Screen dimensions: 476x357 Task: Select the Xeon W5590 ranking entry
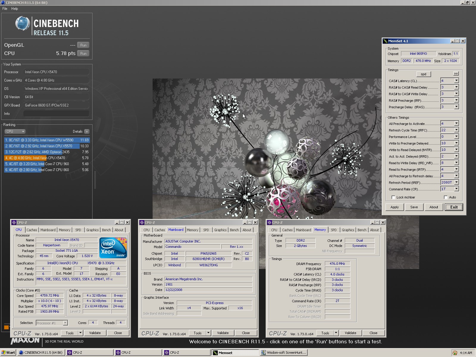tap(47, 140)
